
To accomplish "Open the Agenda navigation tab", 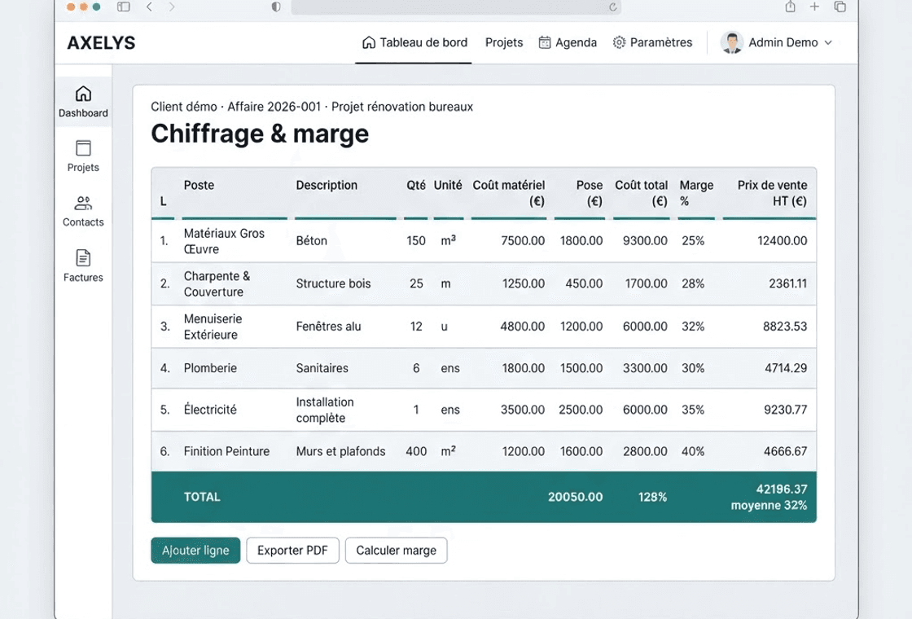I will (568, 42).
